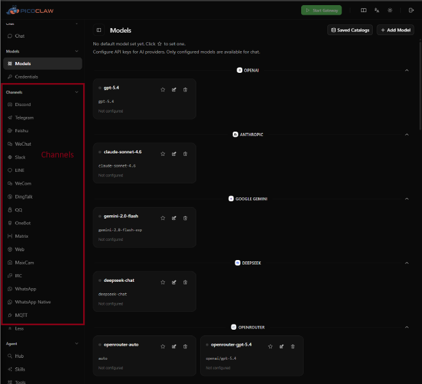This screenshot has width=422, height=384.
Task: Star deepseek-chat as default model
Action: pos(163,282)
